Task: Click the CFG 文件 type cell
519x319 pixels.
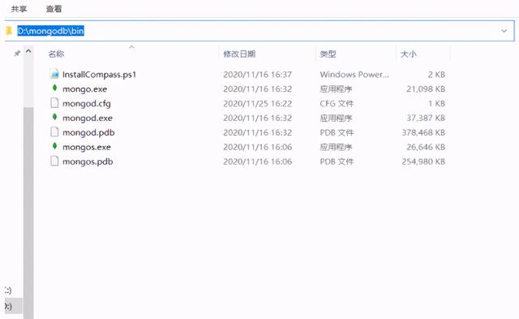Action: coord(337,104)
